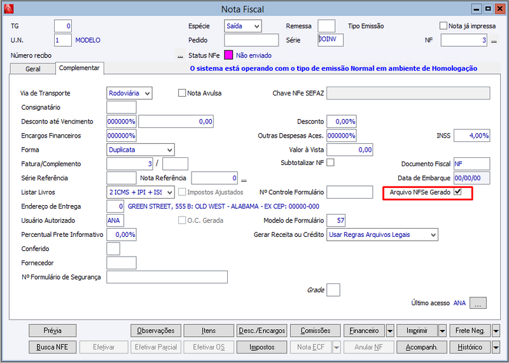Click the ellipsis lookup beside NF field

point(494,41)
